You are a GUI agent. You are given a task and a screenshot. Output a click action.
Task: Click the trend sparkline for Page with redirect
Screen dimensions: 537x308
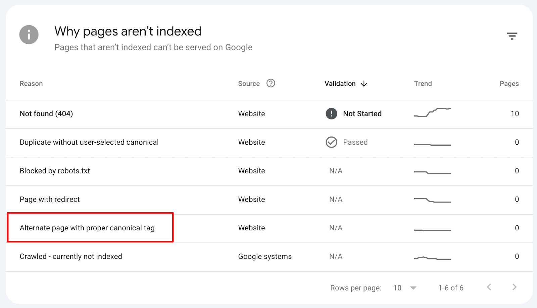coord(433,200)
